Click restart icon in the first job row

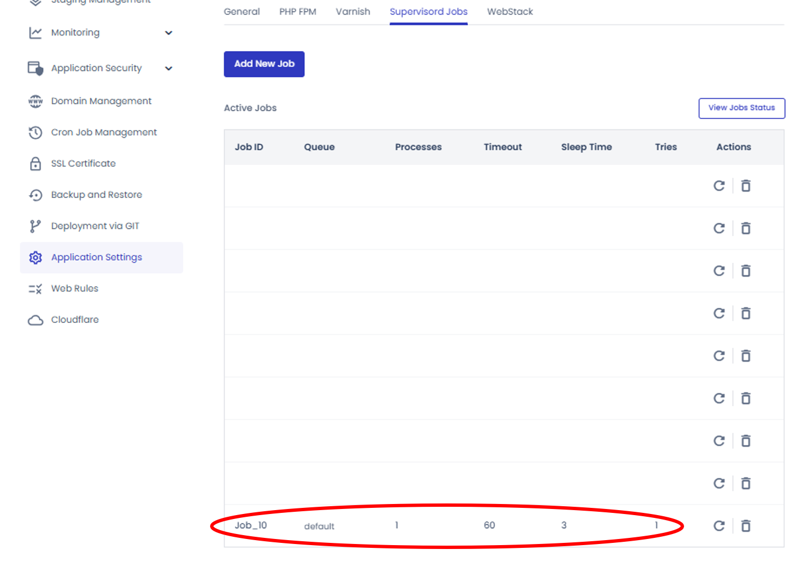pyautogui.click(x=719, y=186)
